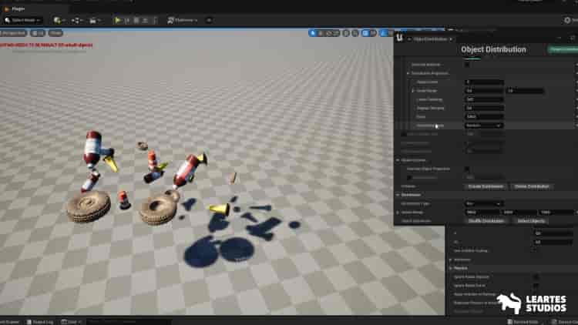
Task: Click the Create Distribution button
Action: pos(486,186)
